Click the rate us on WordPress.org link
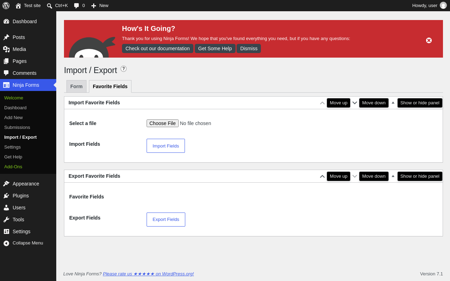This screenshot has height=281, width=450. (148, 274)
